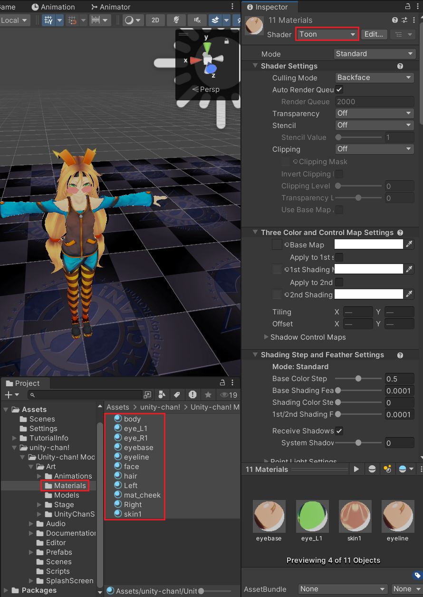Adjust the Base Color Step slider
423x597 pixels.
point(358,379)
